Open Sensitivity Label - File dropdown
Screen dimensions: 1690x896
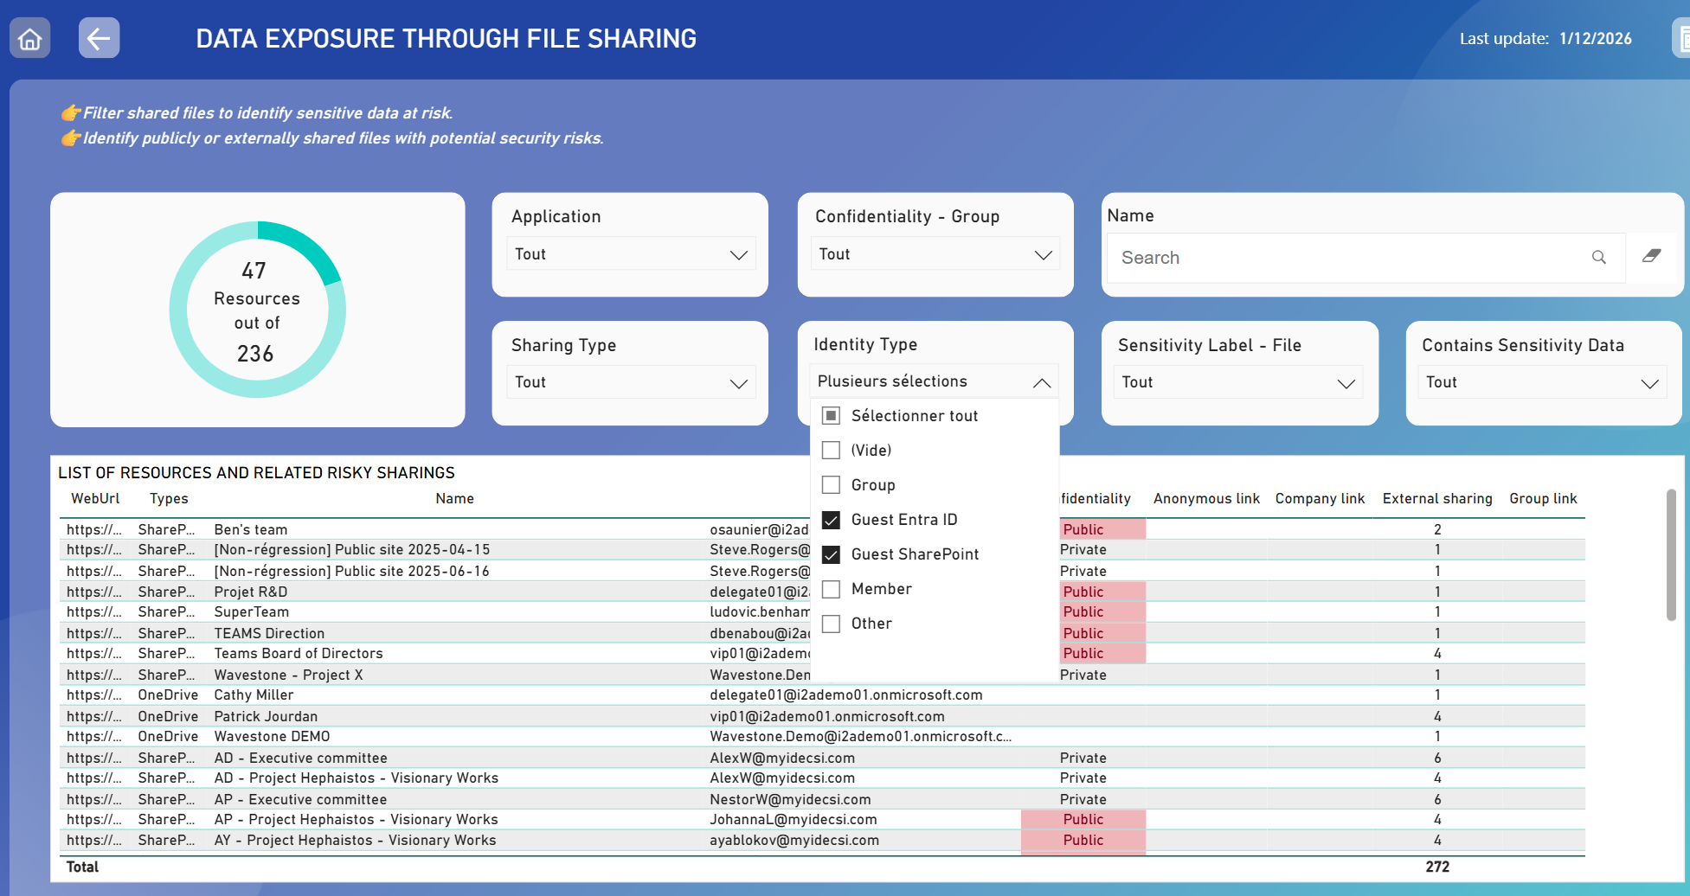[x=1237, y=382]
